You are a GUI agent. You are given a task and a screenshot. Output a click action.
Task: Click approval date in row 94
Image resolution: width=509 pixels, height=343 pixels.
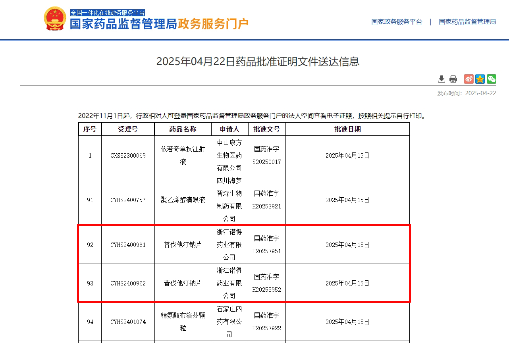point(347,322)
